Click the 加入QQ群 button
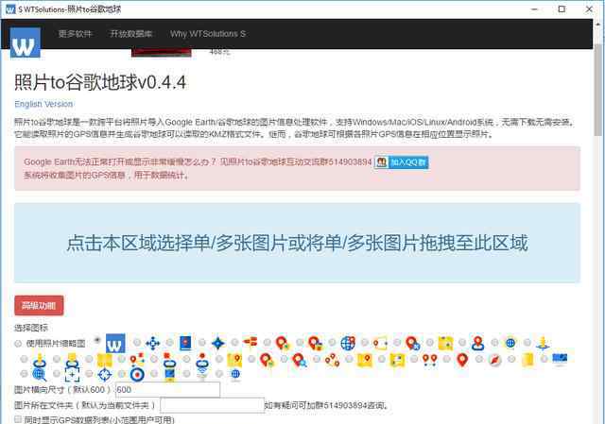Screen dimensions: 605x424 coord(401,162)
